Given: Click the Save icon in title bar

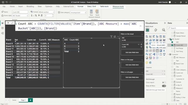Looking at the screenshot, I should (x=3, y=2).
